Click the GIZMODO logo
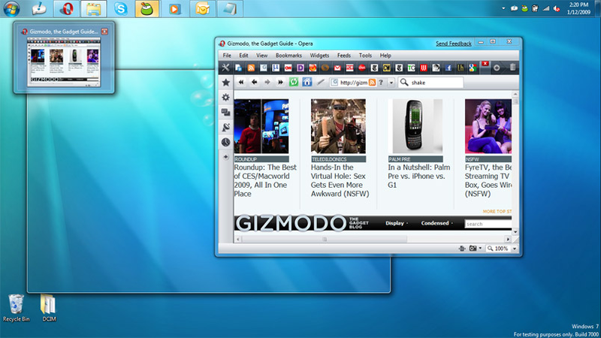Image resolution: width=601 pixels, height=338 pixels. tap(291, 223)
